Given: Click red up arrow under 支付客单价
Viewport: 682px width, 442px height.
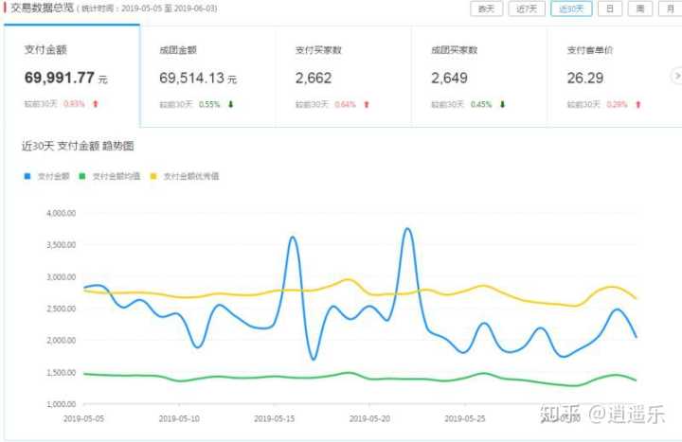Looking at the screenshot, I should tap(638, 104).
